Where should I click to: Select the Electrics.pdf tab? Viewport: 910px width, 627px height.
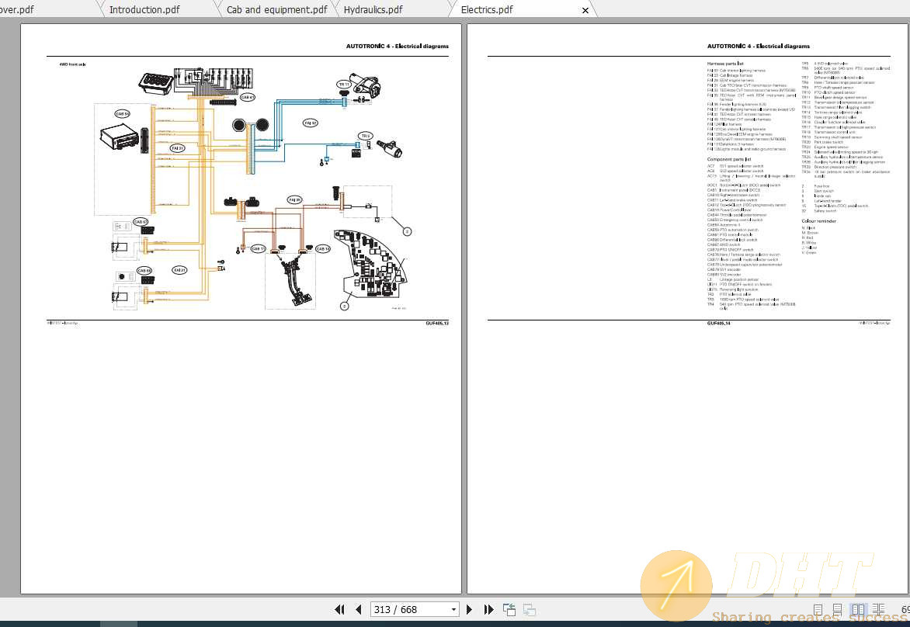[487, 9]
